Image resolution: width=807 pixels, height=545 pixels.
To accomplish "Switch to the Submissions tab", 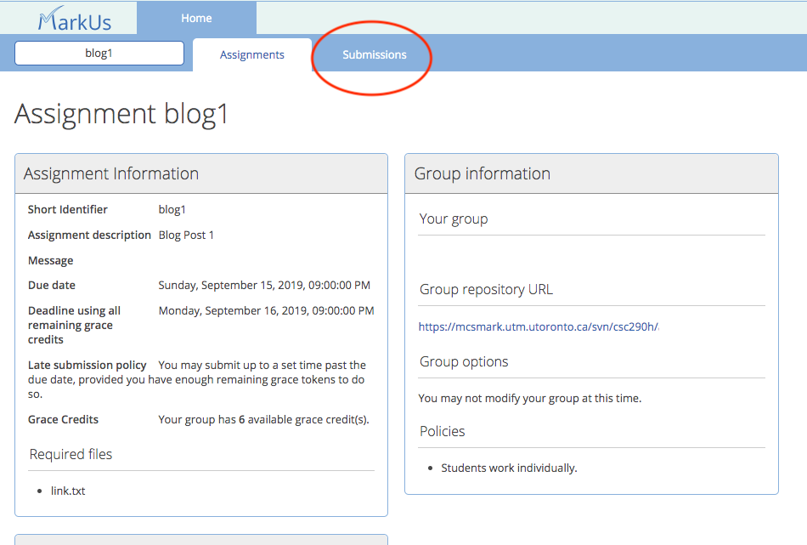I will click(x=374, y=54).
